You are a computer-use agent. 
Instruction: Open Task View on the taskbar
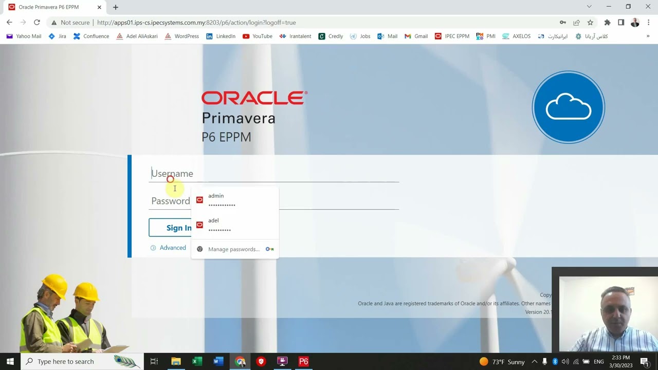(x=154, y=362)
